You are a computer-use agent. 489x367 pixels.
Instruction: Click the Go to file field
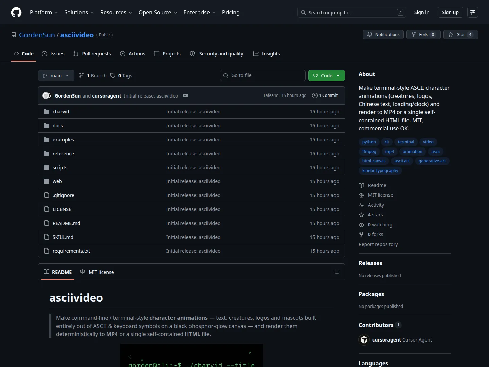263,75
